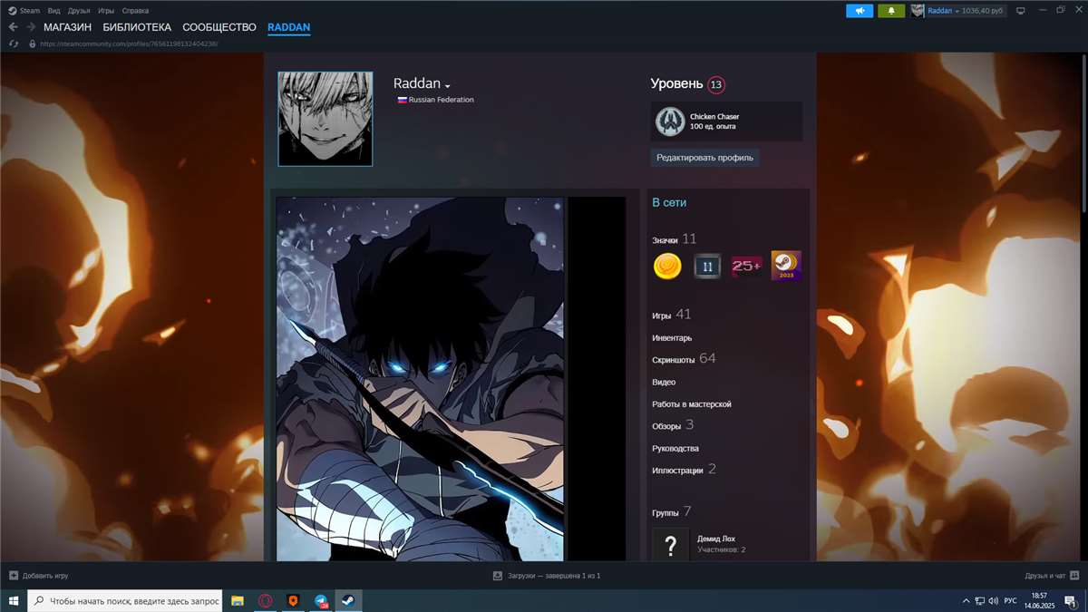The image size is (1088, 612).
Task: Go back with the left arrow
Action: coord(13,27)
